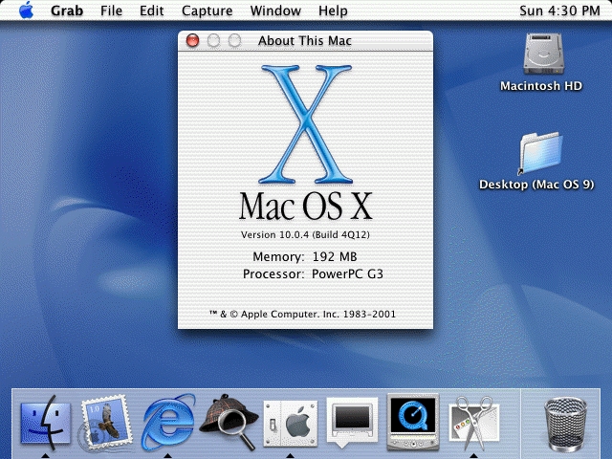Click the About This Mac title bar
The width and height of the screenshot is (612, 459).
[x=305, y=40]
